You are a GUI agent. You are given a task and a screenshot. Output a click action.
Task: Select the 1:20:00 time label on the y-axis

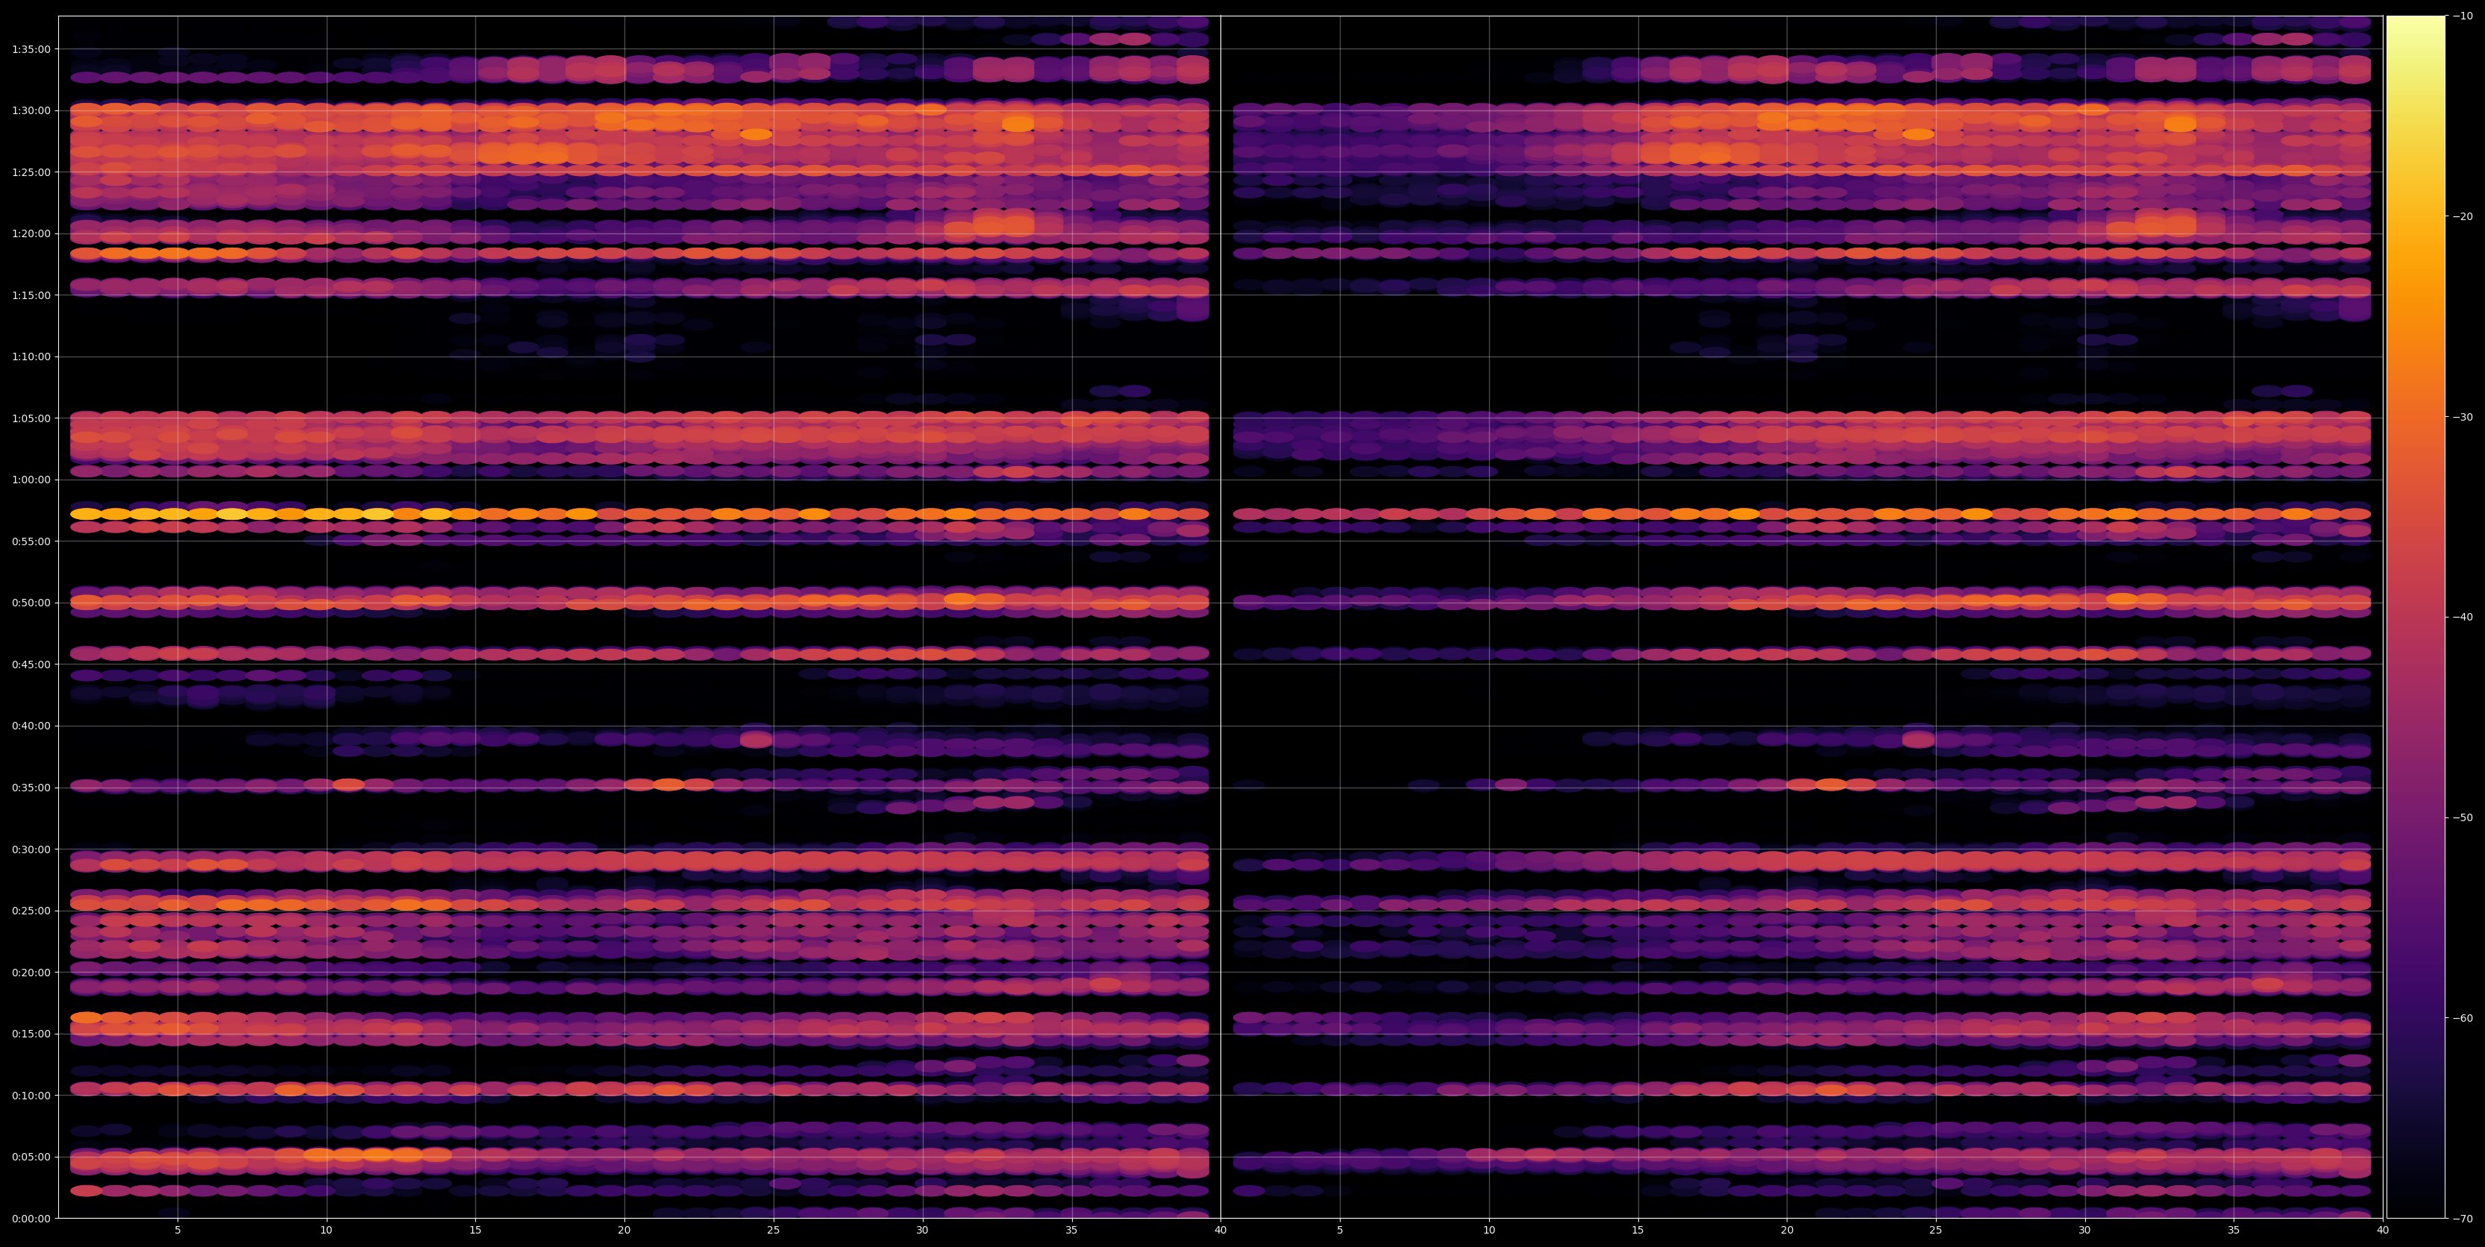(x=31, y=233)
